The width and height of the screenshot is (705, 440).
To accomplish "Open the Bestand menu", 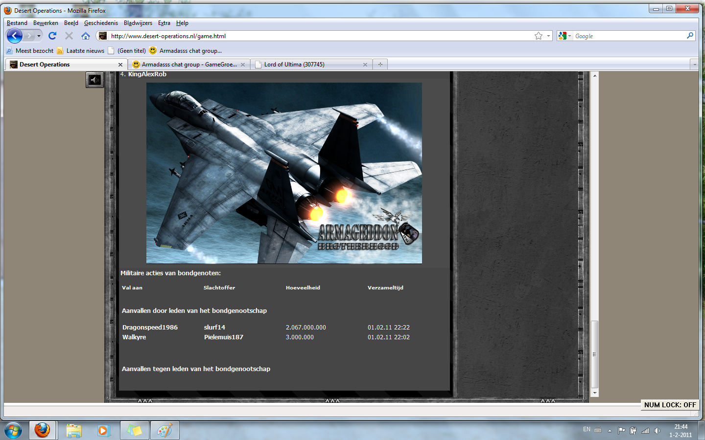I will [17, 23].
